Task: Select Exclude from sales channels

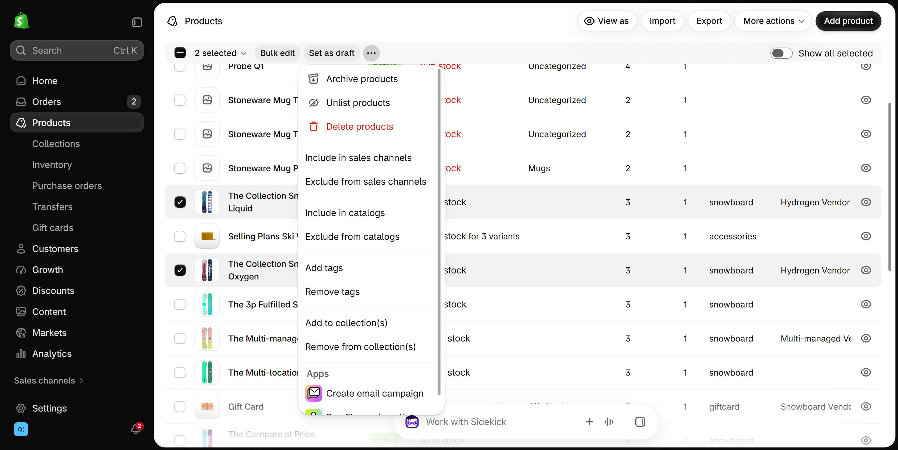Action: (366, 181)
